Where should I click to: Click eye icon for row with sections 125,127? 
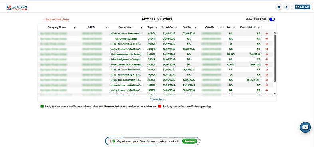coord(266,64)
